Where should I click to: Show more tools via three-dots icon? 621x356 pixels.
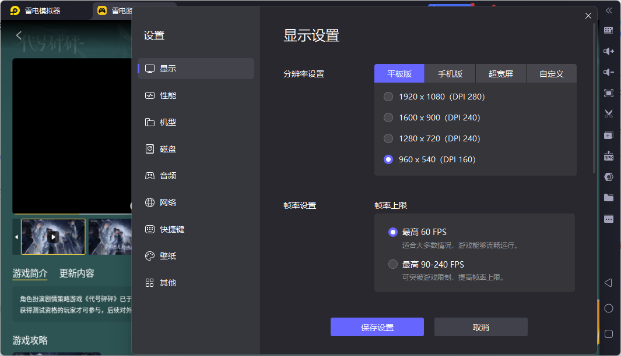[x=608, y=219]
